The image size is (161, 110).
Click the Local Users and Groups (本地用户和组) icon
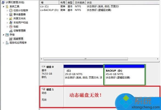coord(11,22)
